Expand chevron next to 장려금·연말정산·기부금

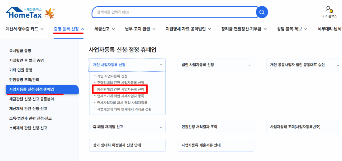click(x=265, y=29)
